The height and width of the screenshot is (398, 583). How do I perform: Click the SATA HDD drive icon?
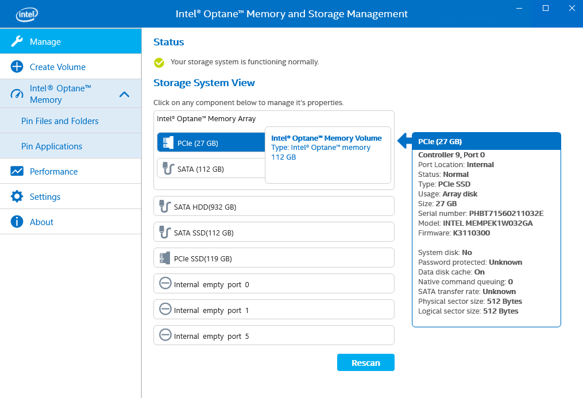tap(165, 207)
